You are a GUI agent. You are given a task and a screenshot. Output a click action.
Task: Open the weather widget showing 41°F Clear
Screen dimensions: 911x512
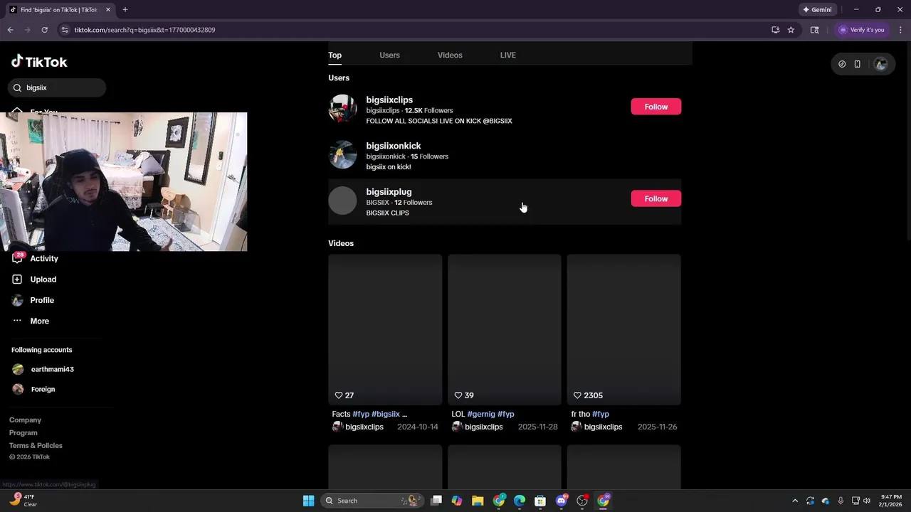[x=23, y=501]
